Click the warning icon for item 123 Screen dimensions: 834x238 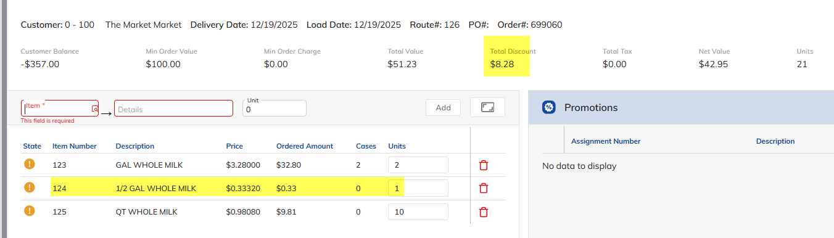29,165
